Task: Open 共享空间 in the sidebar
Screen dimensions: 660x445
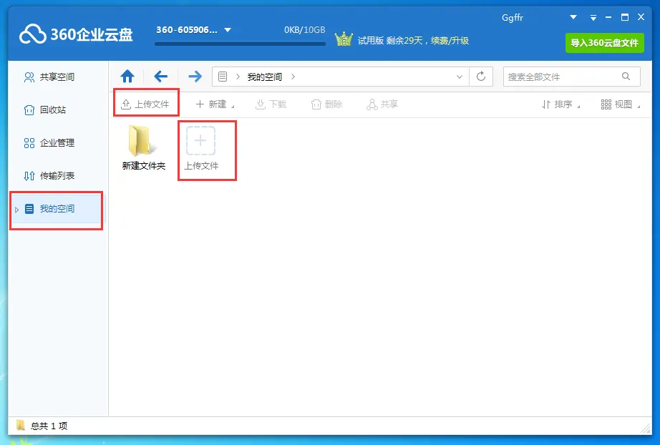Action: (x=49, y=77)
